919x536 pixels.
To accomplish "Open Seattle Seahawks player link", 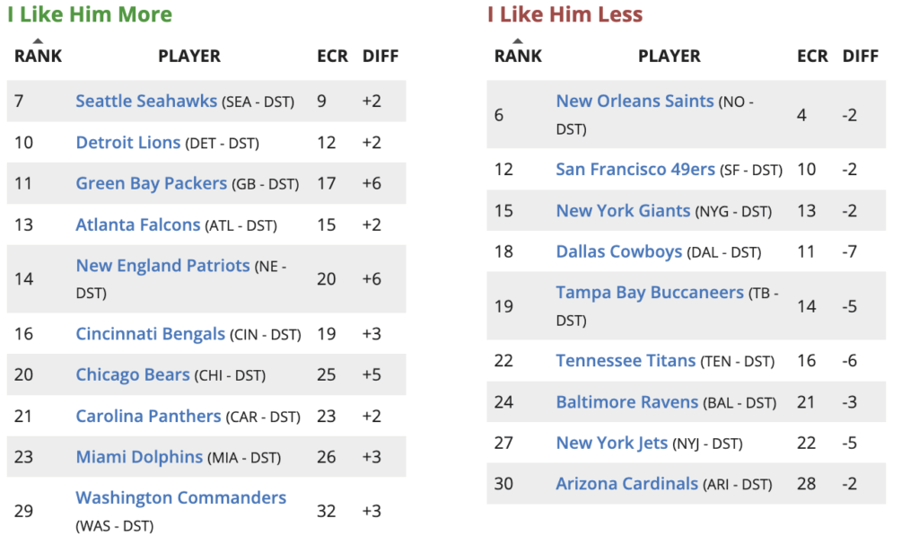I will point(146,101).
